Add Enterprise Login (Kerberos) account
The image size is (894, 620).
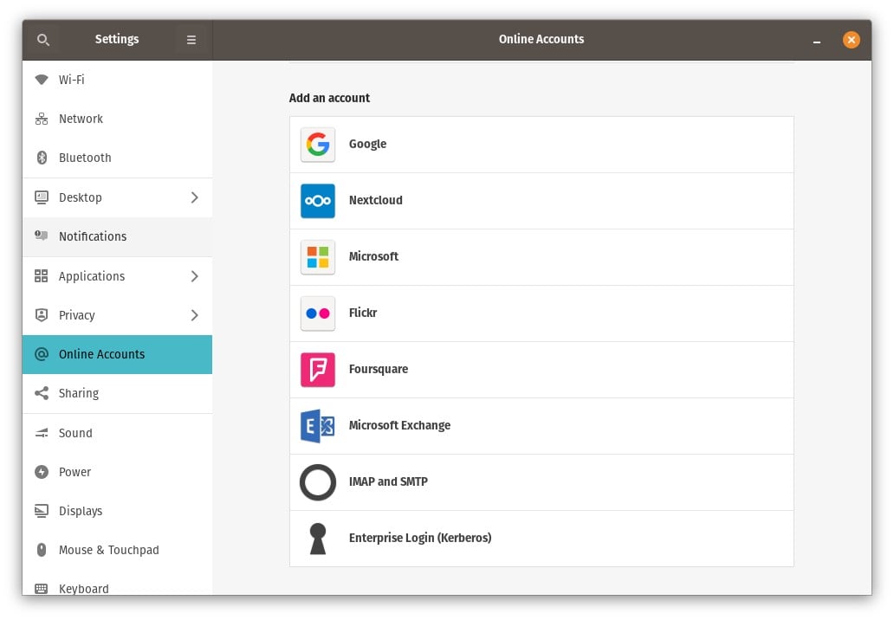coord(541,539)
